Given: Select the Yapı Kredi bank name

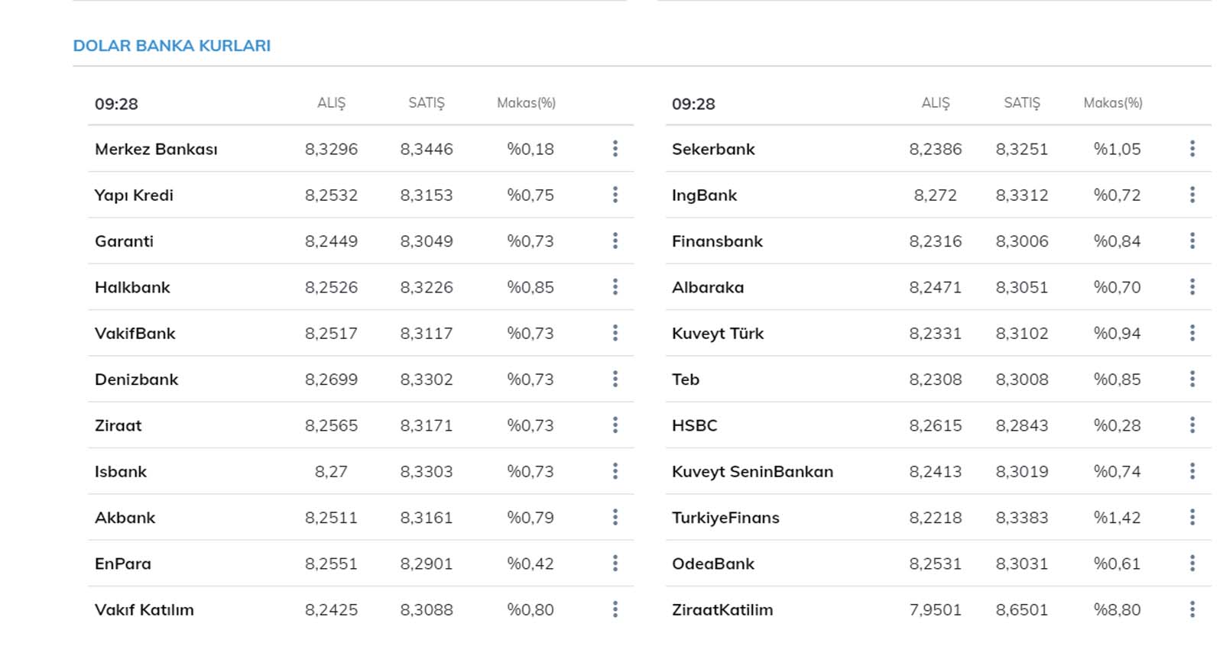Looking at the screenshot, I should click(x=134, y=195).
